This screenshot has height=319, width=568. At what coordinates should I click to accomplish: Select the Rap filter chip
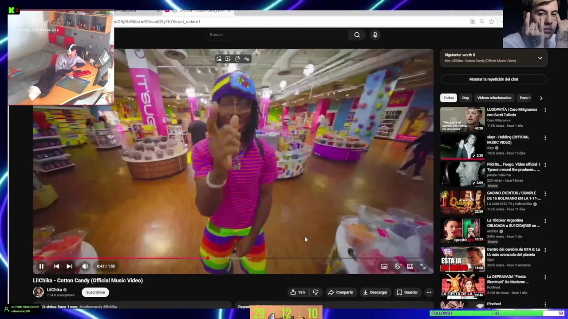465,98
